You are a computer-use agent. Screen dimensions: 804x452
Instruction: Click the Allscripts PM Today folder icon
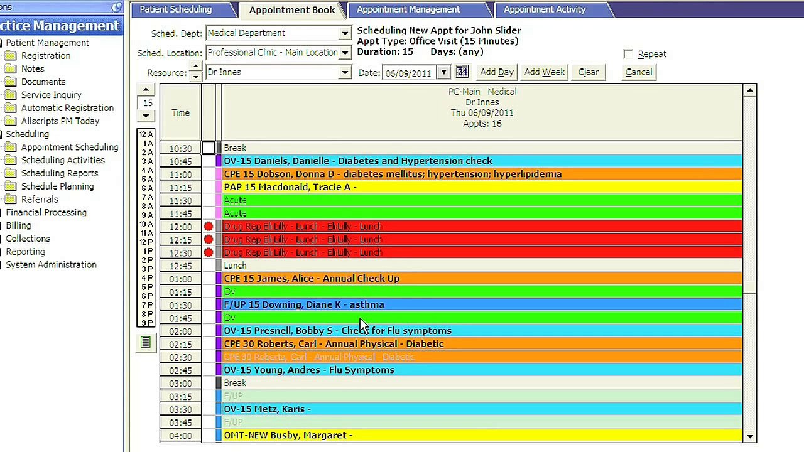point(10,121)
